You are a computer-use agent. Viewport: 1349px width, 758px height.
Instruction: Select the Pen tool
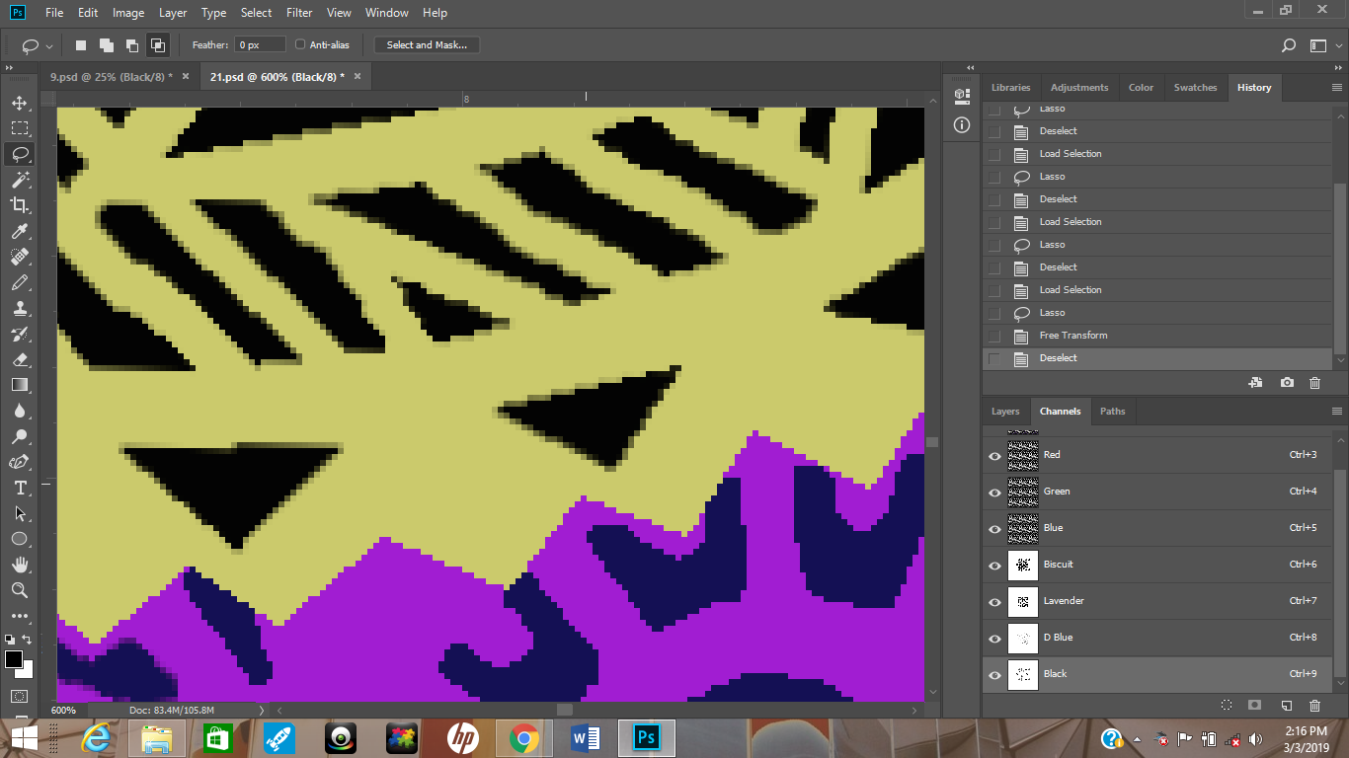[20, 462]
